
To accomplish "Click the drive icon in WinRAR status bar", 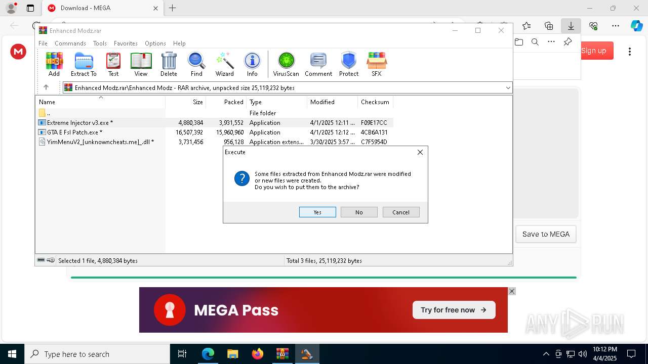I will click(x=41, y=260).
